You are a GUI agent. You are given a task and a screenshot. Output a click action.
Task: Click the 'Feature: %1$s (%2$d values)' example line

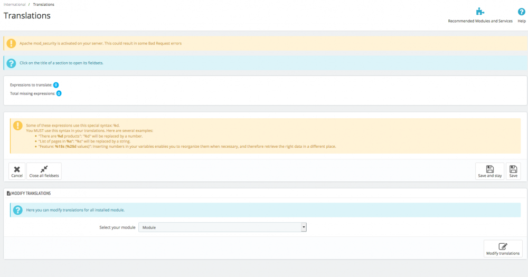(187, 146)
